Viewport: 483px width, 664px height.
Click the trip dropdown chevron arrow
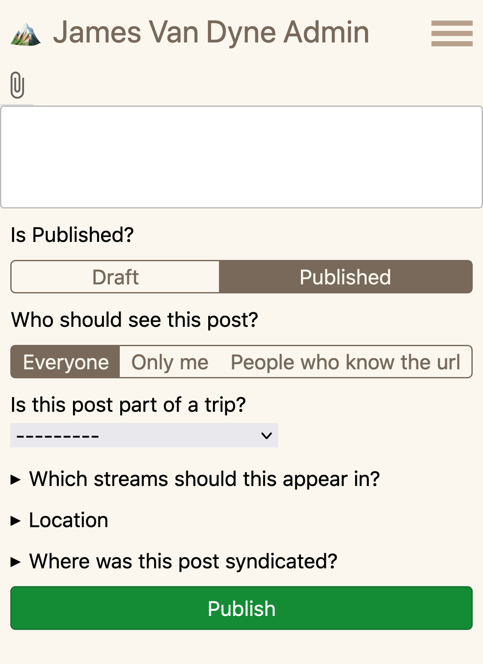pyautogui.click(x=266, y=436)
